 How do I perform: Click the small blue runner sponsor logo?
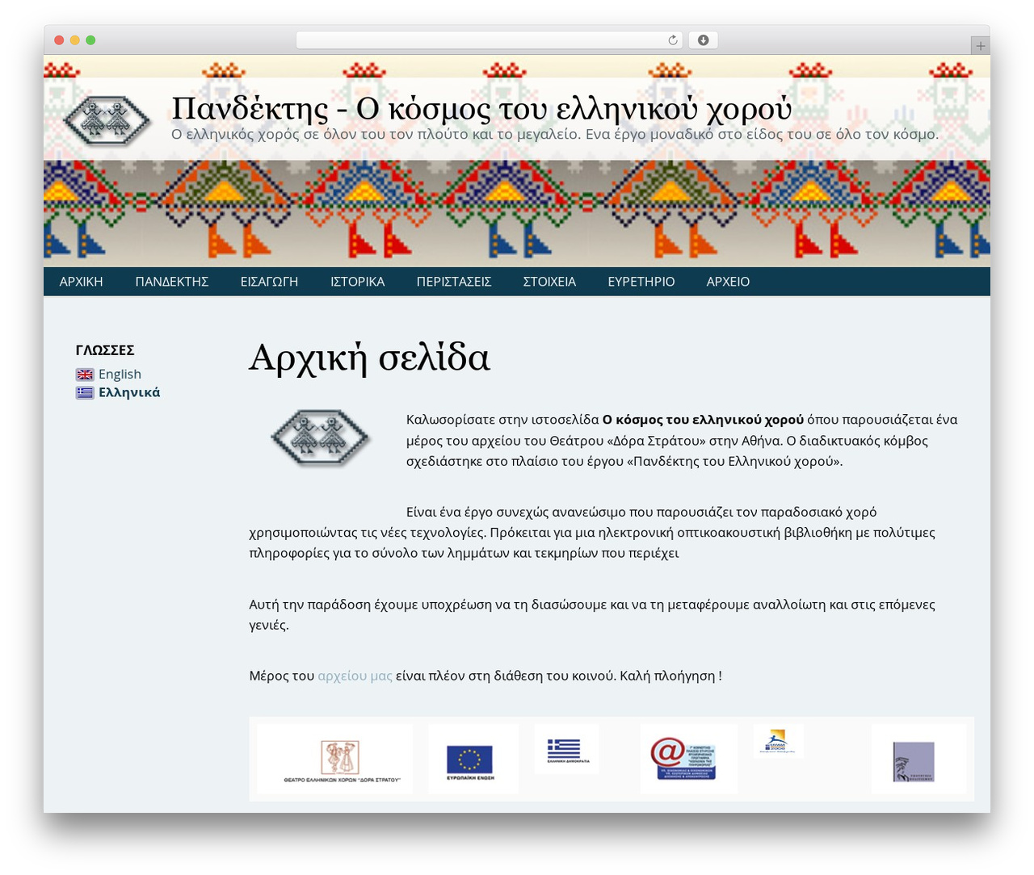pos(777,741)
